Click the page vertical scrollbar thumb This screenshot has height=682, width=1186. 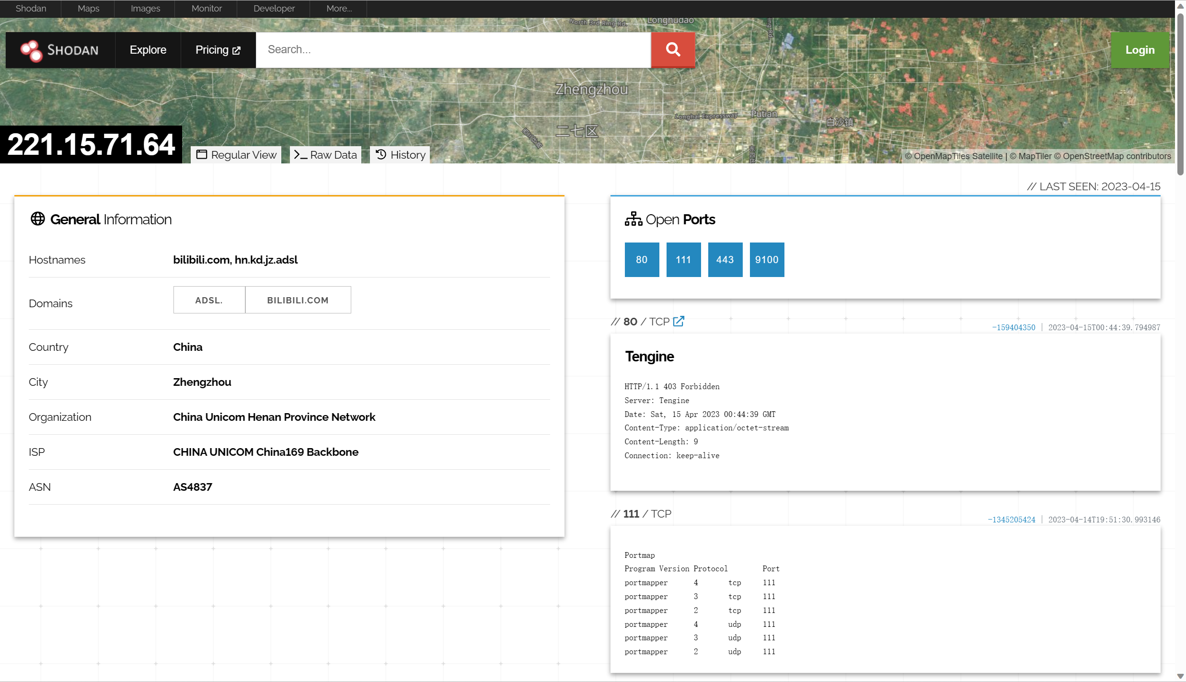1181,94
